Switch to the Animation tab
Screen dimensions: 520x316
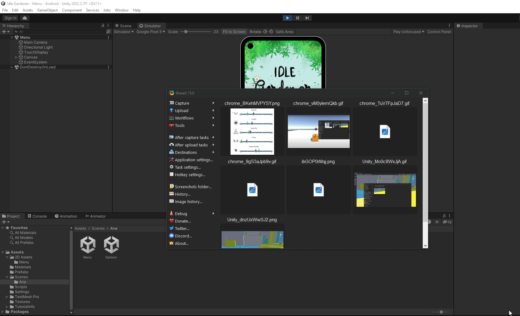click(66, 216)
